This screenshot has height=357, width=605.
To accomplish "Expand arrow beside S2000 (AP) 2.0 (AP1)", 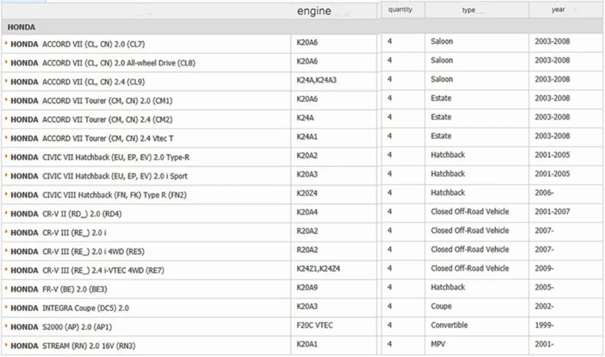I will (x=6, y=327).
